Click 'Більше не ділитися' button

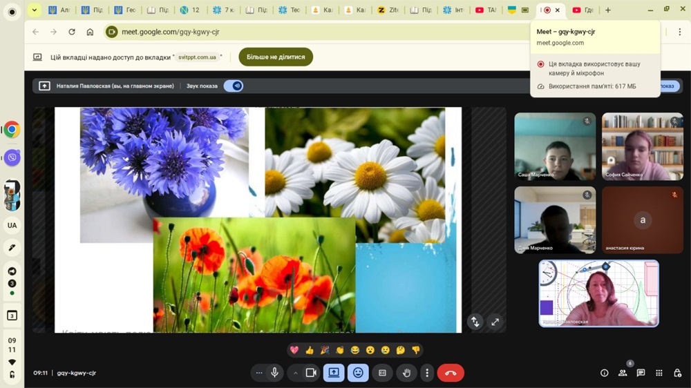[276, 57]
